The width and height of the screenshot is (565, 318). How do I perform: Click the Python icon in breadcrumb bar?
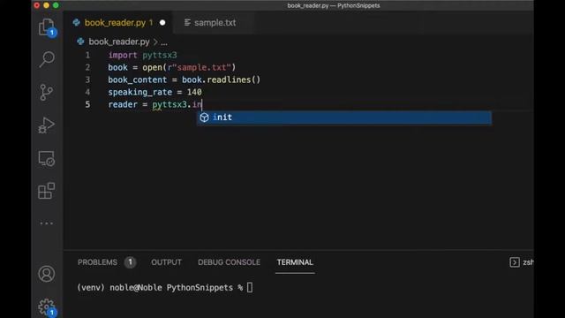pyautogui.click(x=80, y=42)
